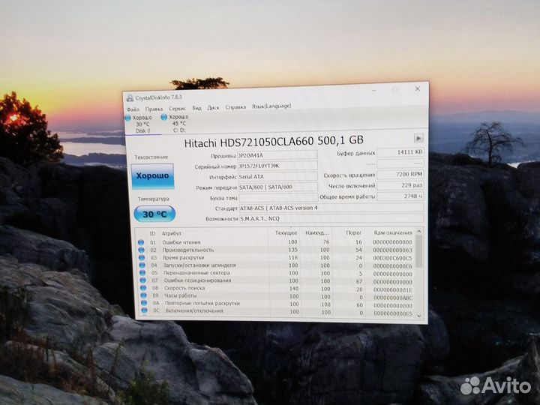
Task: Open the Язык(Language) menu
Action: pyautogui.click(x=271, y=106)
